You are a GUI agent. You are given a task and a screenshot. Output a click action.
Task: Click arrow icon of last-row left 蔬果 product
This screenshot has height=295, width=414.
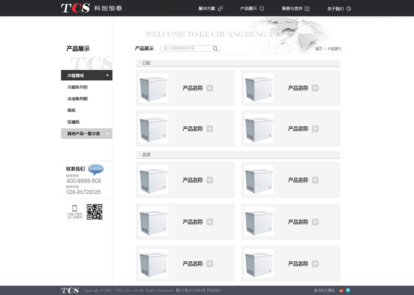click(209, 263)
